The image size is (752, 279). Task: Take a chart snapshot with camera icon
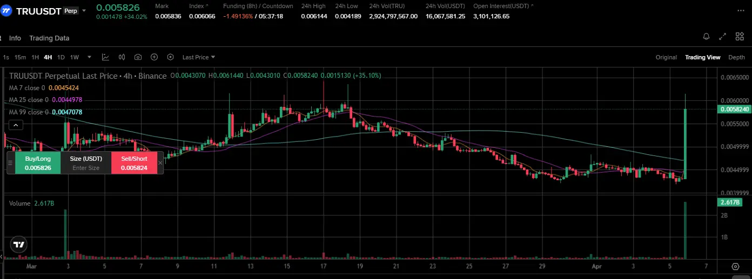click(x=138, y=57)
